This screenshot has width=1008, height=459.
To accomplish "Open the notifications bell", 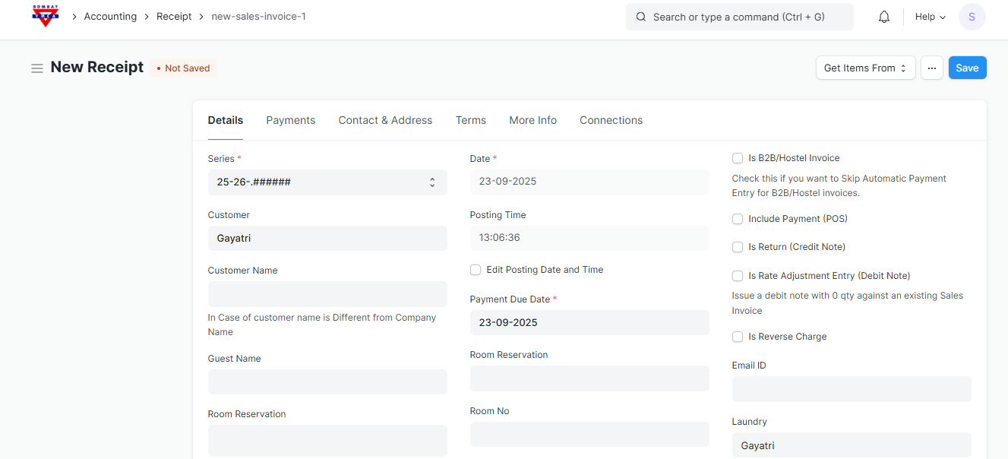I will click(883, 17).
